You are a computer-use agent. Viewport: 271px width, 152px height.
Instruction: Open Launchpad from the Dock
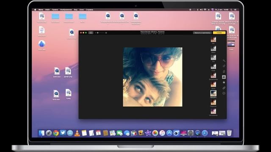pos(49,133)
